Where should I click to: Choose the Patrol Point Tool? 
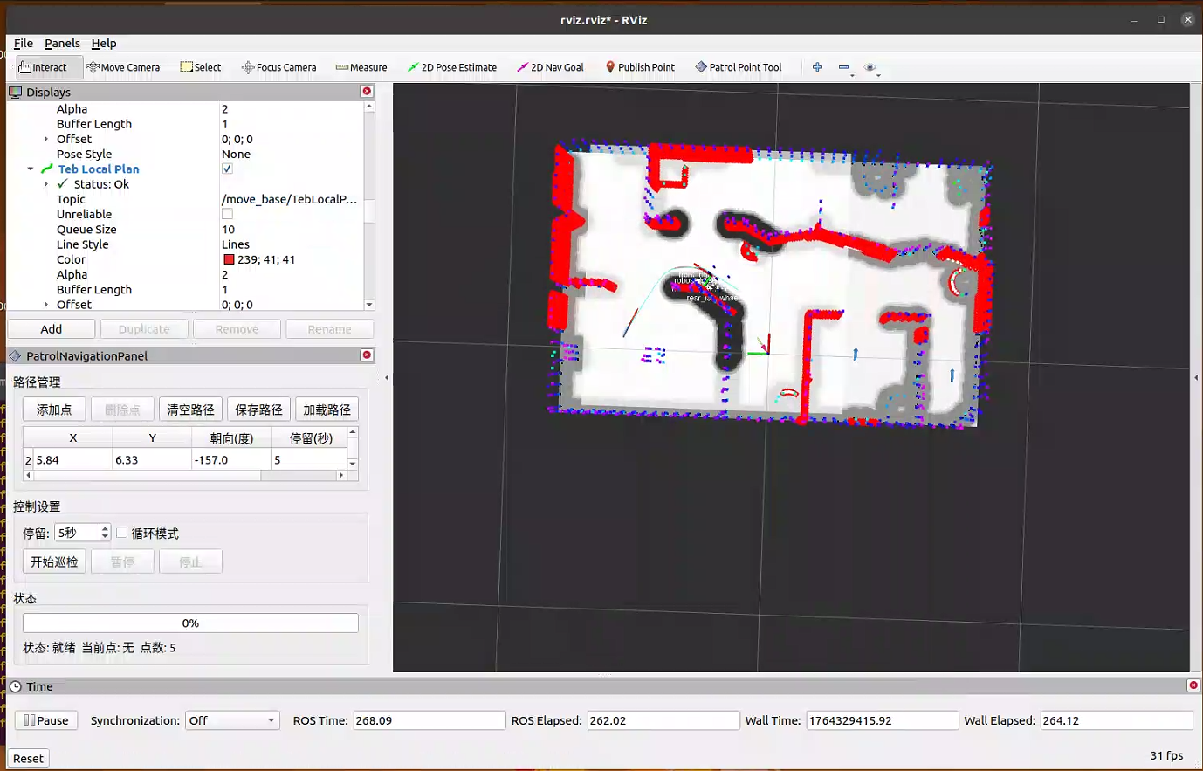[739, 67]
